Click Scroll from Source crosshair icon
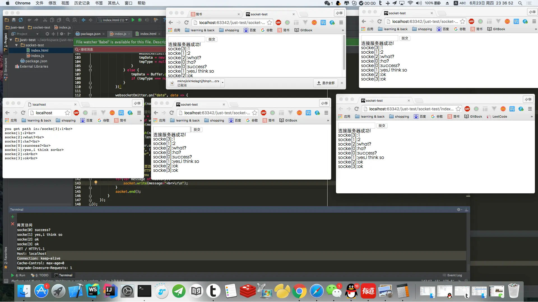Image resolution: width=538 pixels, height=302 pixels. 47,34
